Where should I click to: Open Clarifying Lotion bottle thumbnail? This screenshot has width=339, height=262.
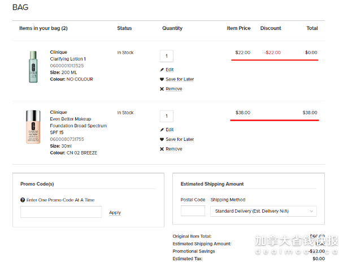(33, 67)
